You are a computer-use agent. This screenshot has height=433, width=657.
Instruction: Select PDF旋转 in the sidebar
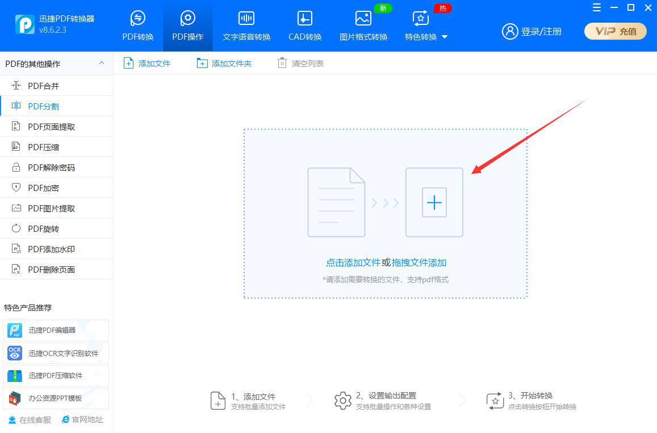coord(57,229)
